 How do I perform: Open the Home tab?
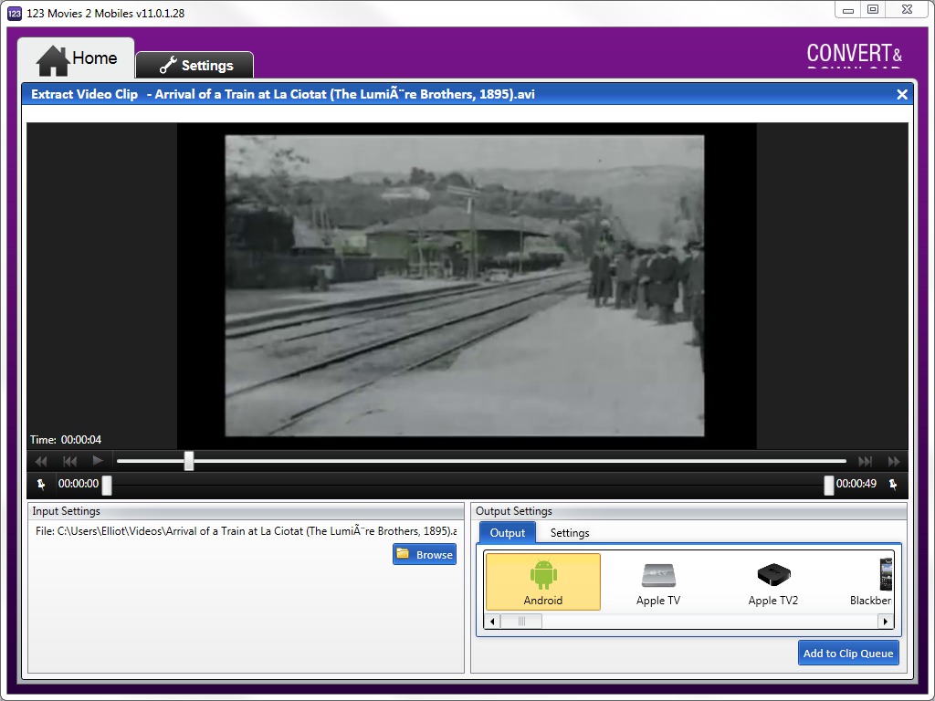pyautogui.click(x=76, y=58)
